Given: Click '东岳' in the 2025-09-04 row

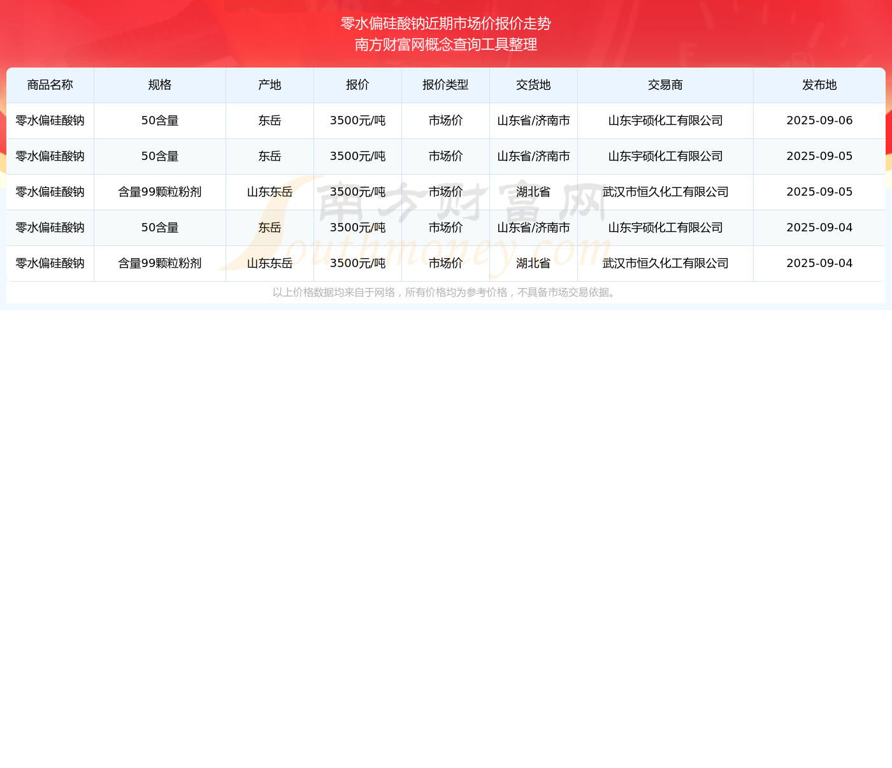Looking at the screenshot, I should pos(270,228).
